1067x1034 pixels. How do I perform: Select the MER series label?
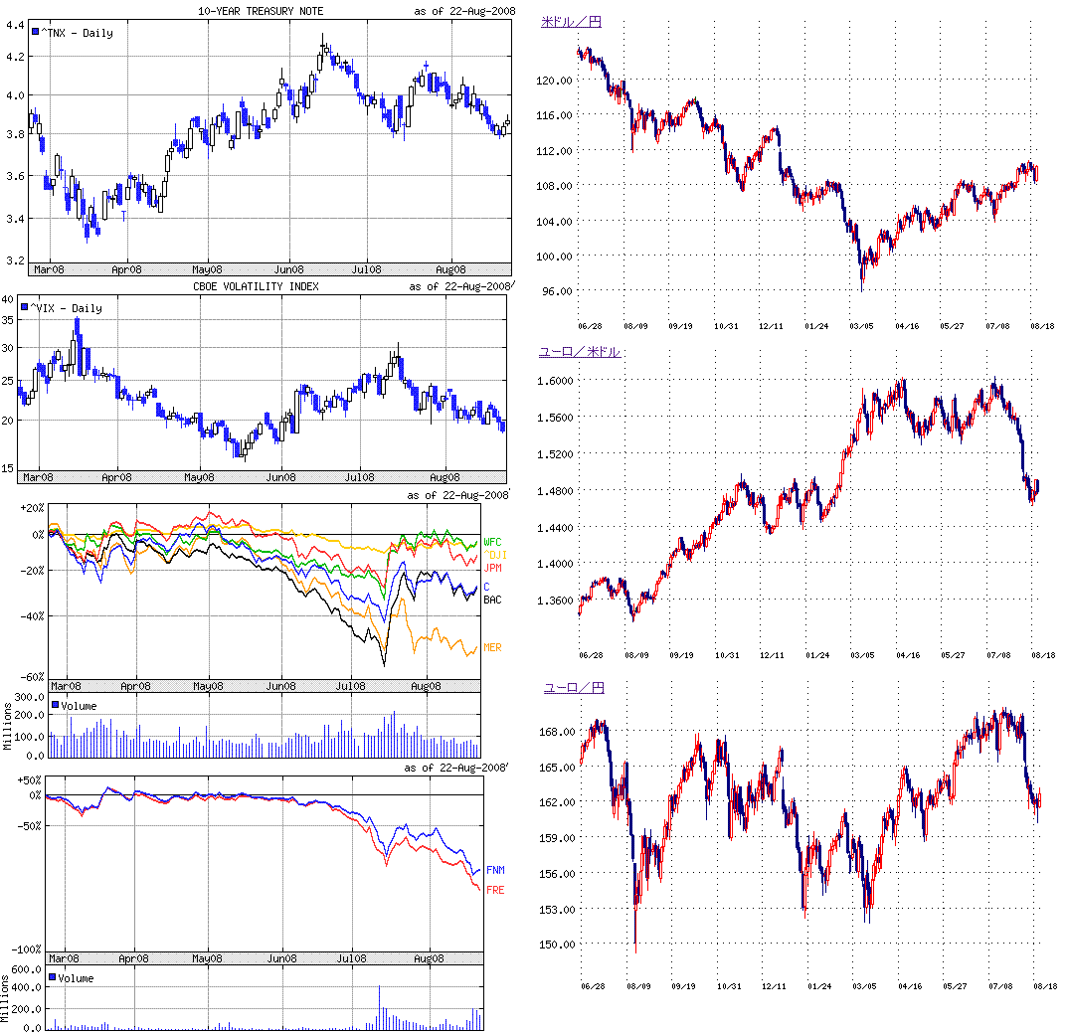[x=492, y=648]
